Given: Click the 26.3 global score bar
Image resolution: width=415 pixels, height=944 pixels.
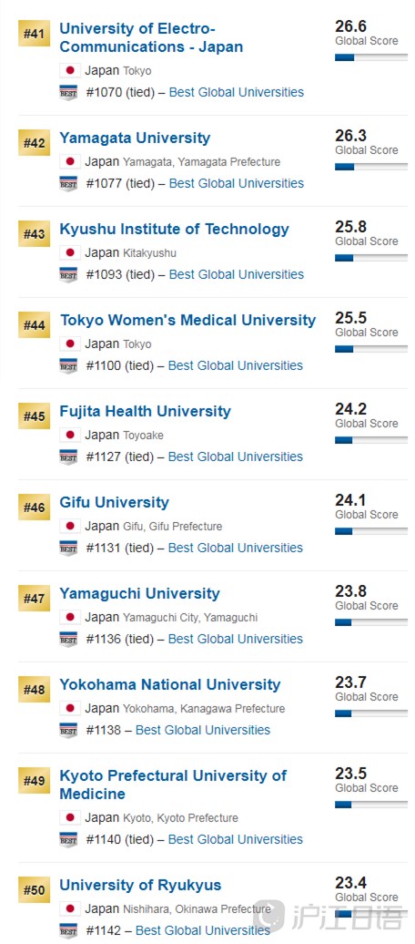Looking at the screenshot, I should (x=371, y=167).
